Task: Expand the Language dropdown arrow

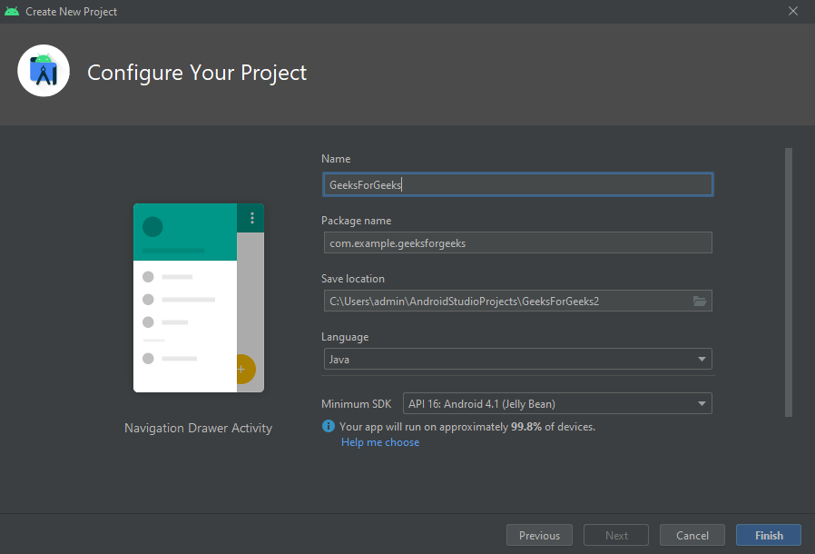Action: tap(702, 360)
